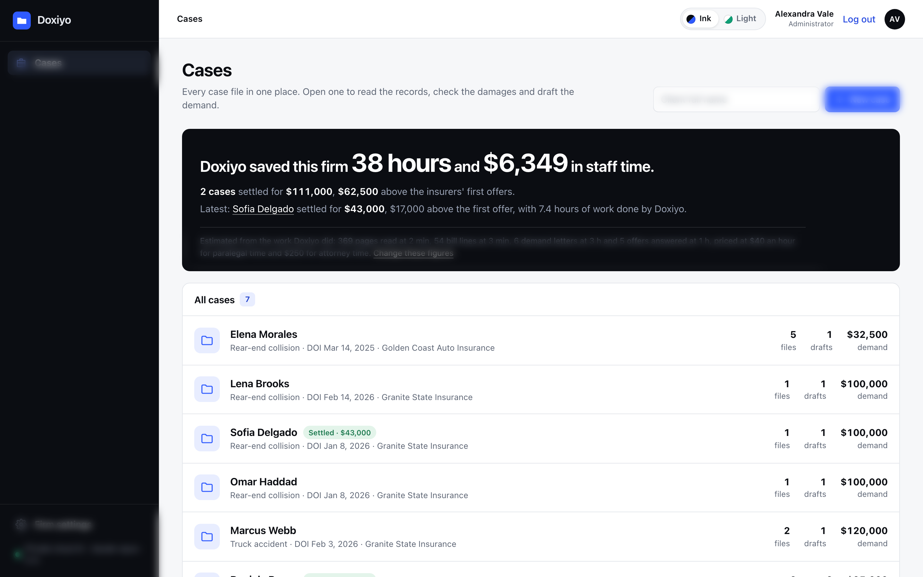Open the AV user avatar
The width and height of the screenshot is (923, 577).
[894, 19]
